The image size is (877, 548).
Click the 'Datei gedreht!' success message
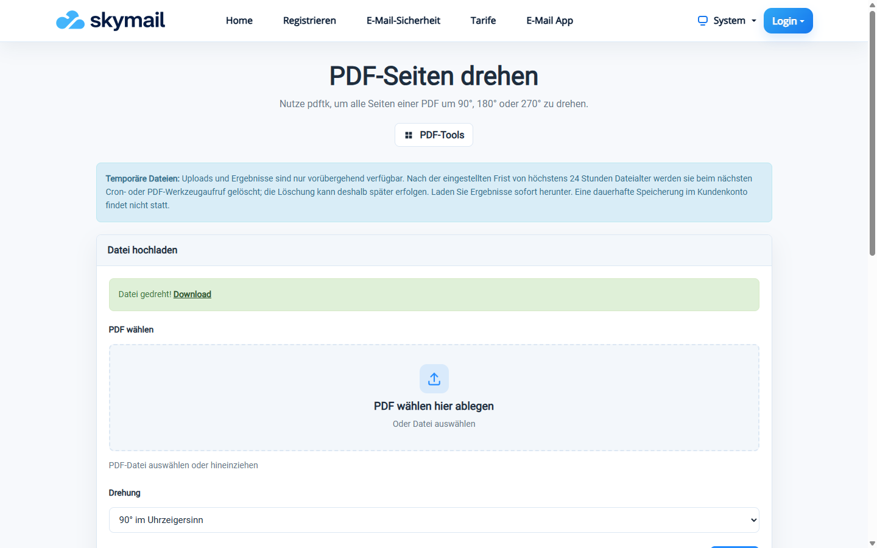145,294
